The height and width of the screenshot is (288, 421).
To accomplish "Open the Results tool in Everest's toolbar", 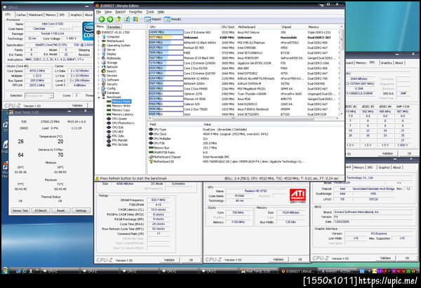I will tap(173, 20).
